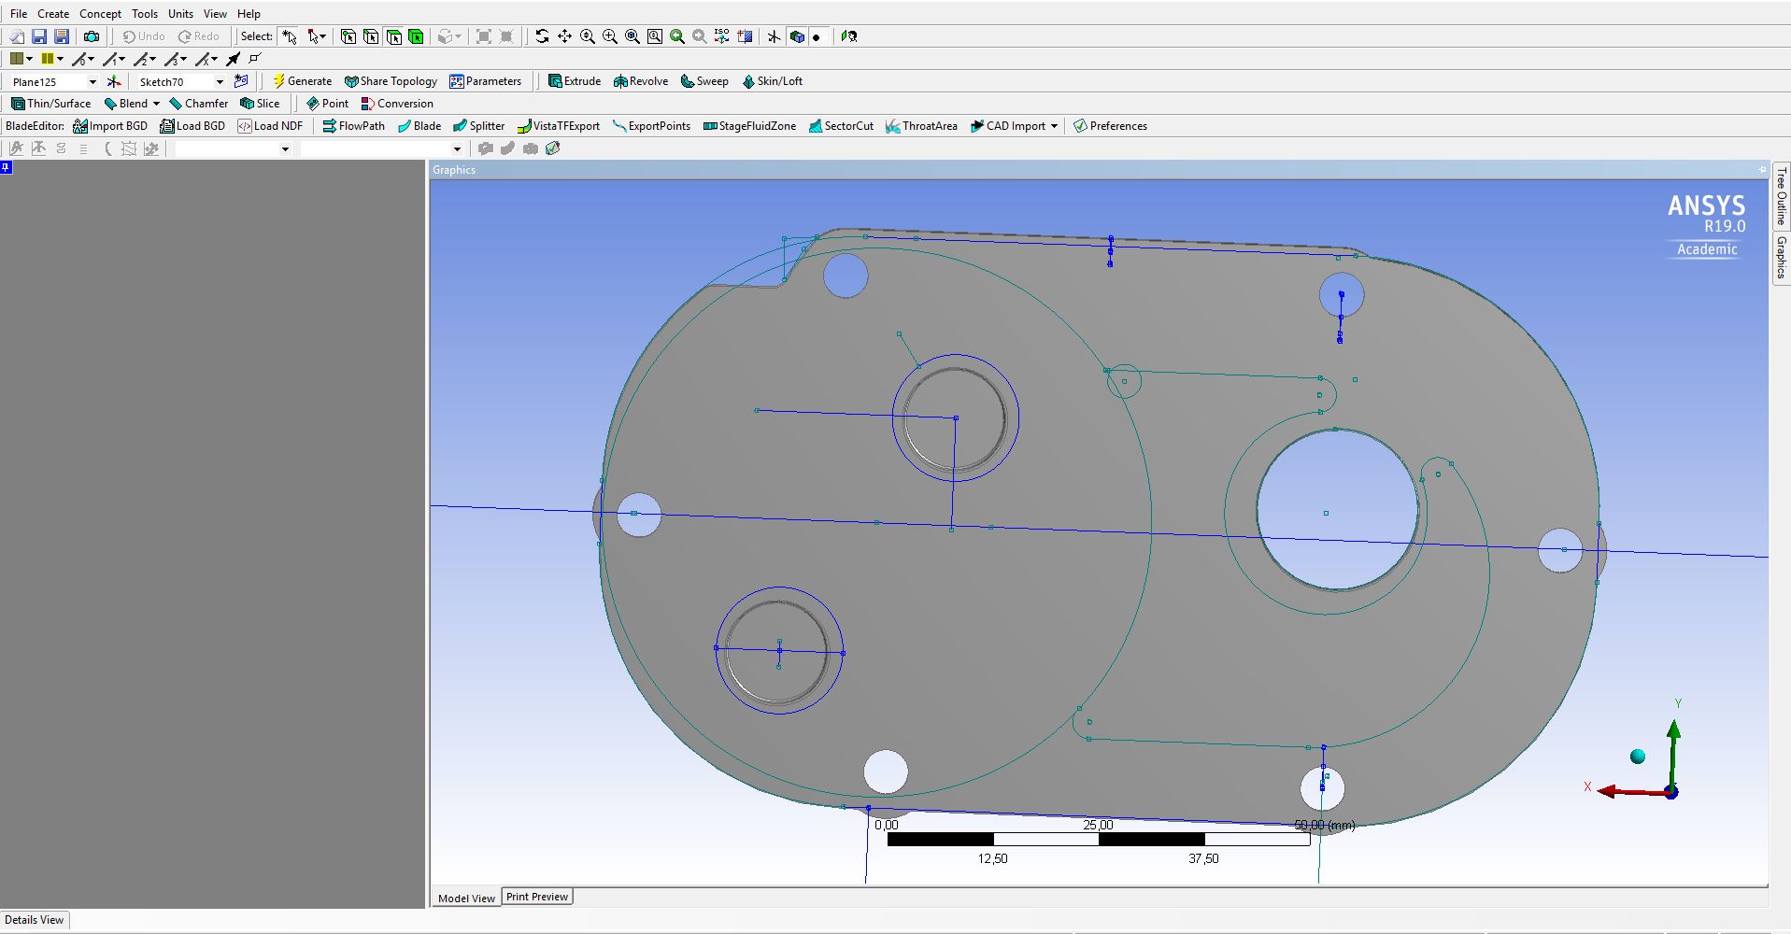
Task: Open the Skin/Loft tool
Action: point(773,81)
